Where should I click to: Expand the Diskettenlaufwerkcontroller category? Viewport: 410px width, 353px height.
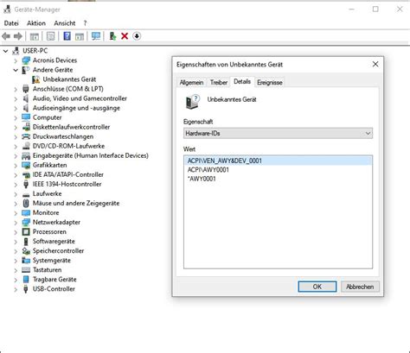(x=16, y=127)
